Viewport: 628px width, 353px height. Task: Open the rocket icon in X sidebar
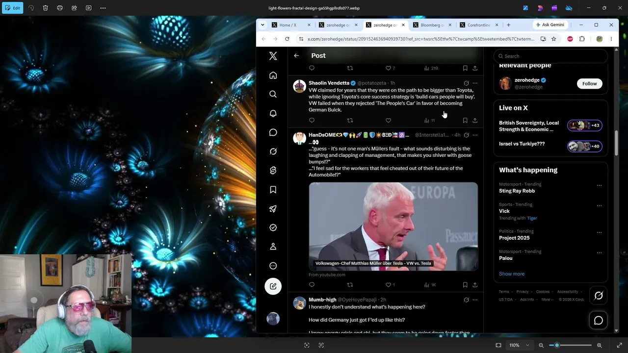point(273,209)
